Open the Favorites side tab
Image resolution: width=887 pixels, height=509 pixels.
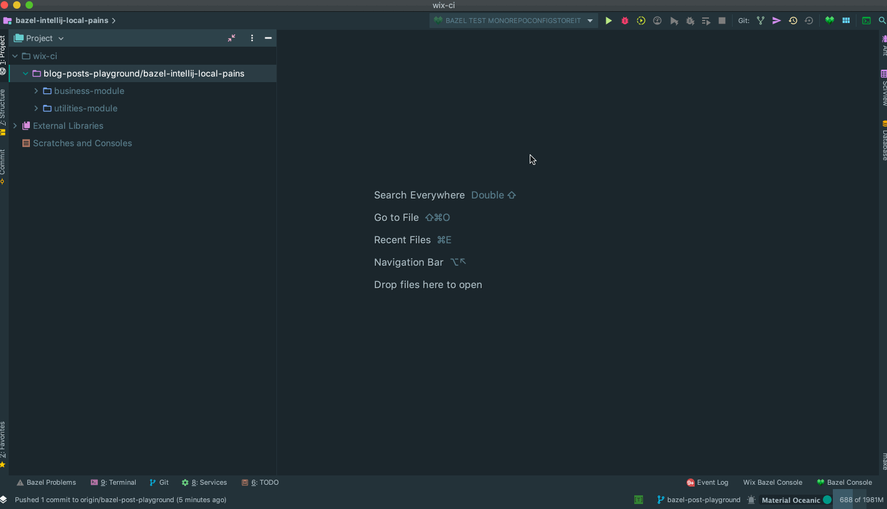point(3,444)
